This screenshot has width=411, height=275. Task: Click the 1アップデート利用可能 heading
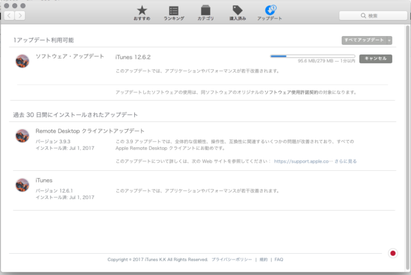44,40
